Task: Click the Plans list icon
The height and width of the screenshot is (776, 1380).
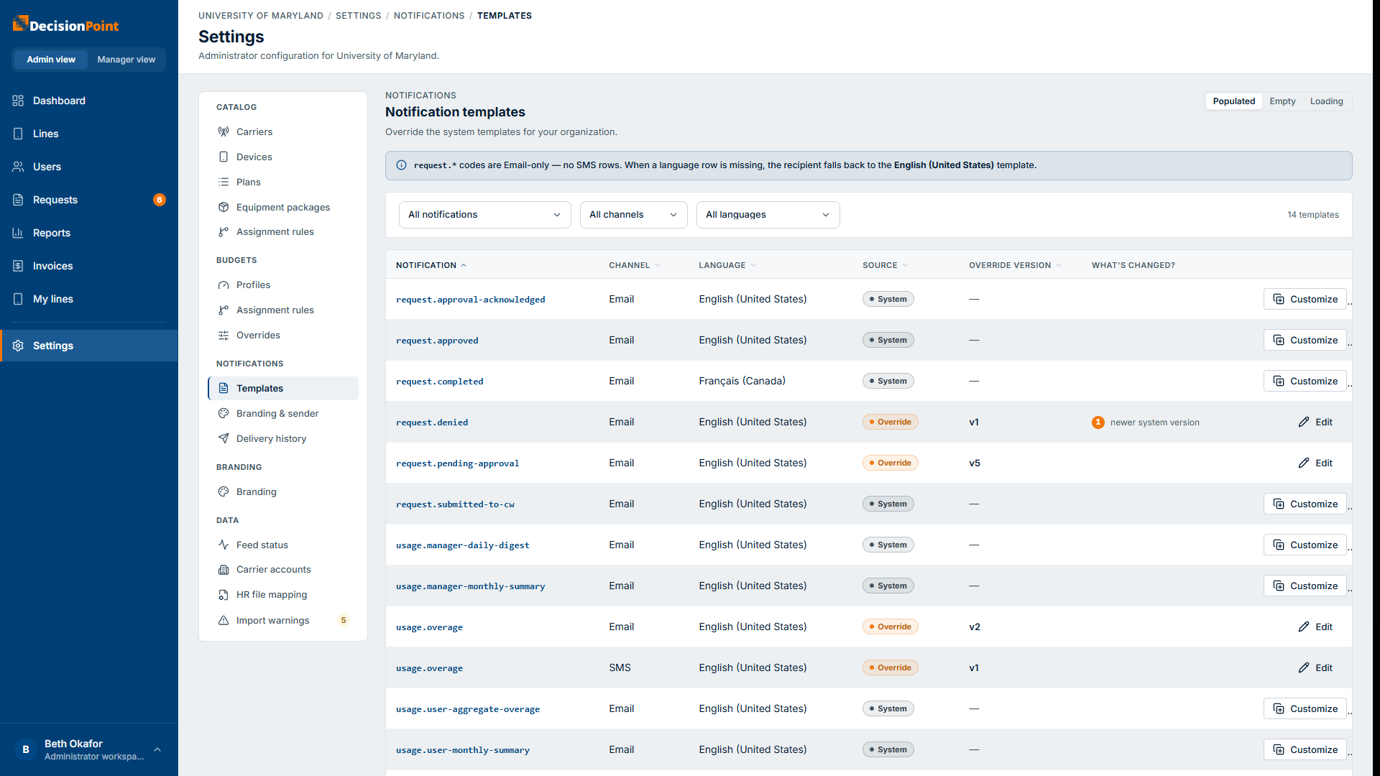Action: pos(224,182)
